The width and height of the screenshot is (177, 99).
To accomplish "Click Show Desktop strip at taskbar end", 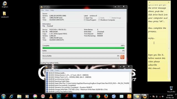I will [x=176, y=97].
